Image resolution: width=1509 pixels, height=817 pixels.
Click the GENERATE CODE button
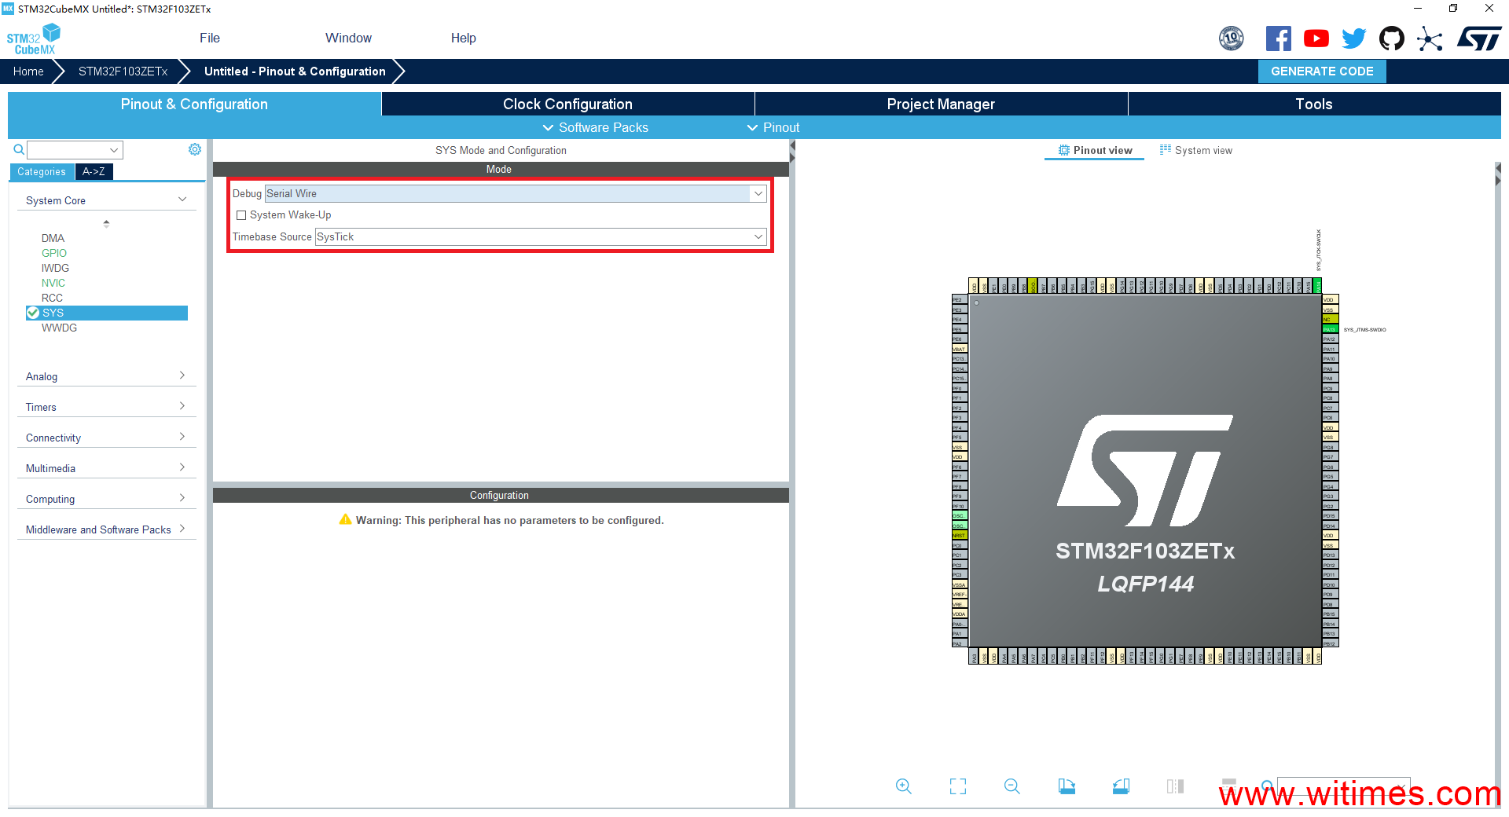click(x=1322, y=71)
